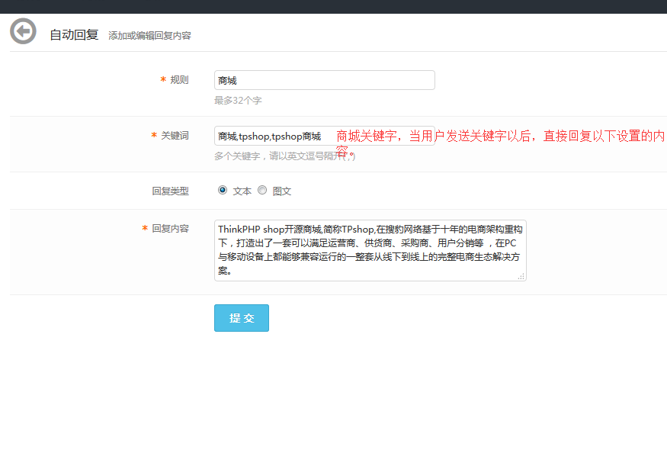Screen dimensions: 667x453
Task: Select the 图文 radio button
Action: point(262,190)
